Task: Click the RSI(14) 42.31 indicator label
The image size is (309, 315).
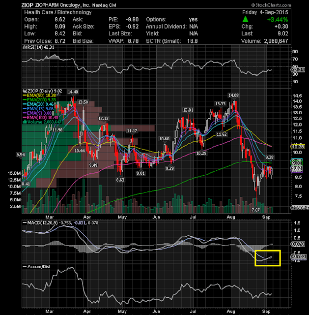Action: (x=39, y=47)
